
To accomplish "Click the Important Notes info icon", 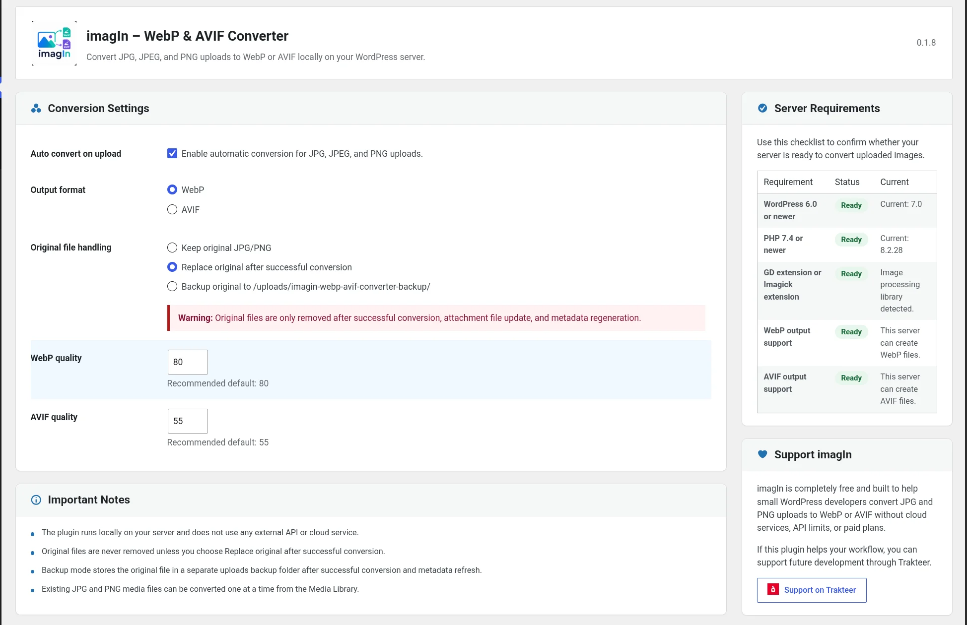I will pos(36,500).
